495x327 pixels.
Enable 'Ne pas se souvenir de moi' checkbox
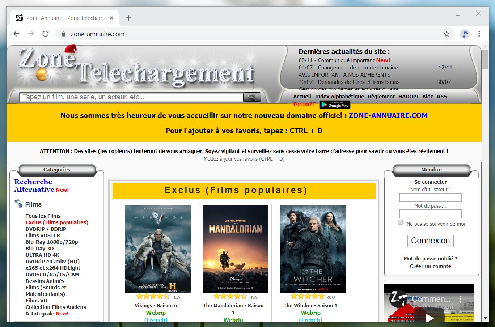coord(401,222)
